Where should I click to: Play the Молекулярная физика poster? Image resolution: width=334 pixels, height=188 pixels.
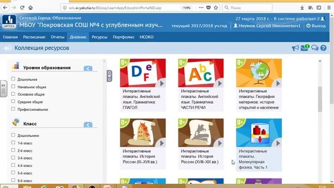click(x=278, y=143)
